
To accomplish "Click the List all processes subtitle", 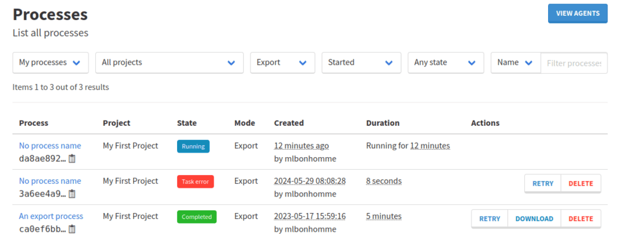I will click(51, 33).
